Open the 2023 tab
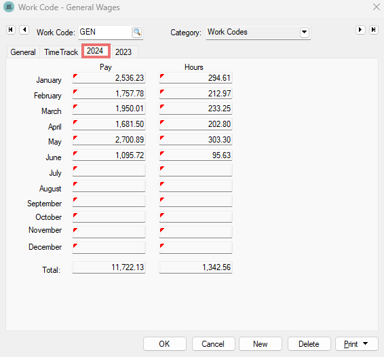384x357 pixels. coord(123,52)
